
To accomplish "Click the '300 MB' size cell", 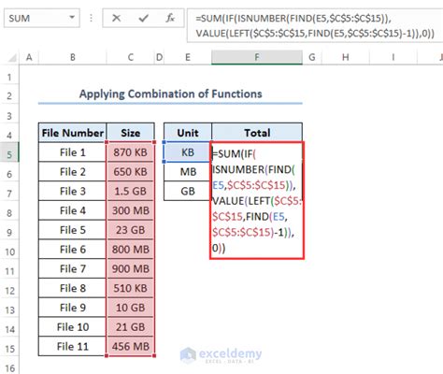I will [x=131, y=210].
